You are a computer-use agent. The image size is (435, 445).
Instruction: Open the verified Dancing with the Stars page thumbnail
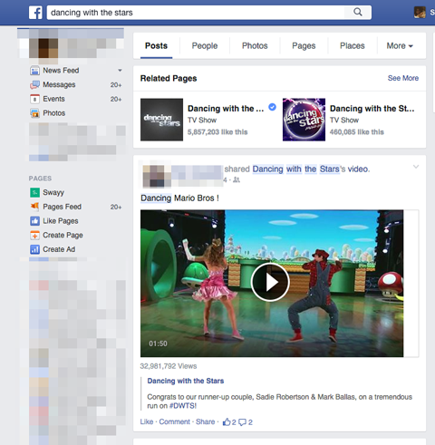tap(161, 120)
